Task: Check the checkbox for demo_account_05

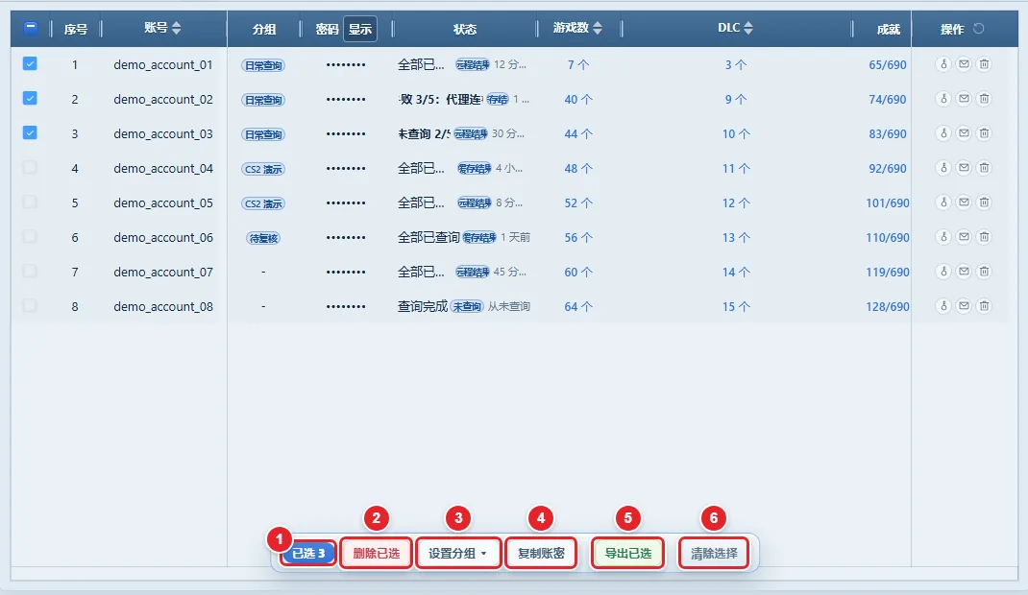Action: click(x=30, y=202)
